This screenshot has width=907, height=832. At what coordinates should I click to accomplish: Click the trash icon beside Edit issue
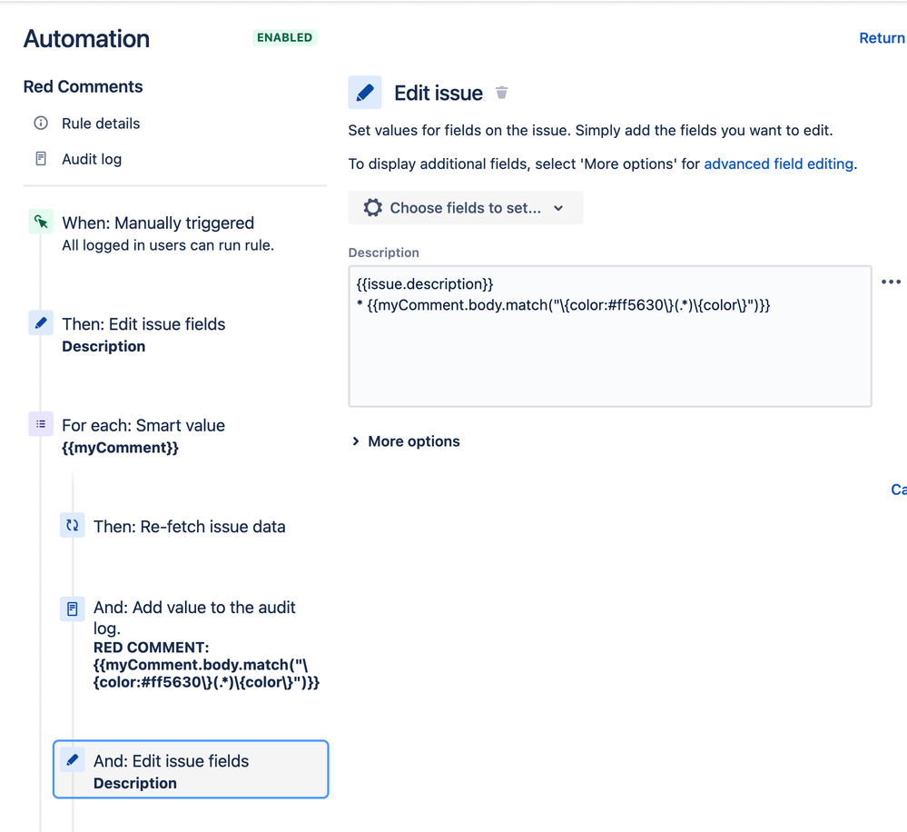tap(501, 93)
